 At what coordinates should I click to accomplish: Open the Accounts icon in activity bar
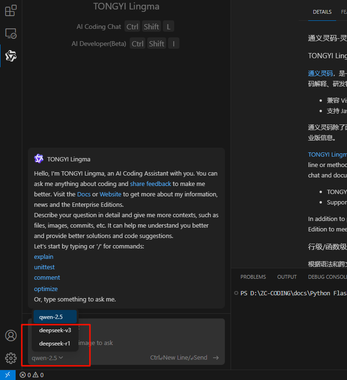point(11,336)
